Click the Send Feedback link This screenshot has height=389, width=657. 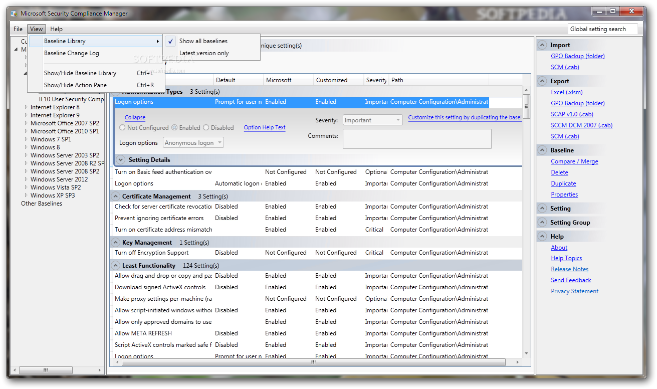[x=571, y=280]
